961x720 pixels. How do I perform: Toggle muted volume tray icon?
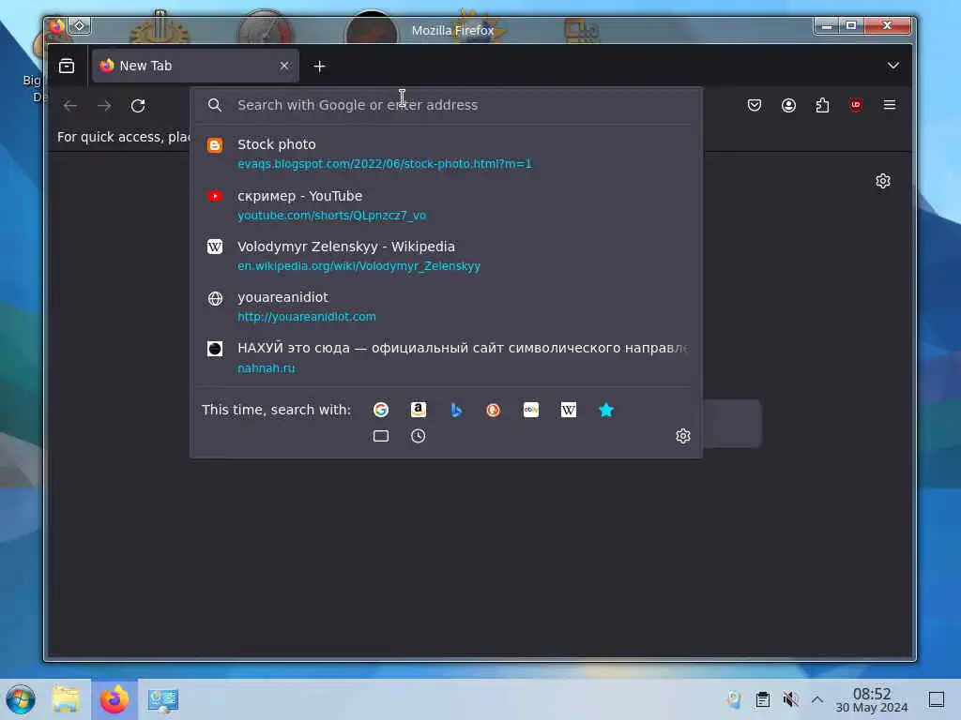coord(790,699)
